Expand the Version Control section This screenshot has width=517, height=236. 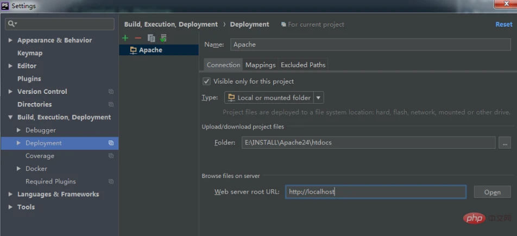(10, 92)
